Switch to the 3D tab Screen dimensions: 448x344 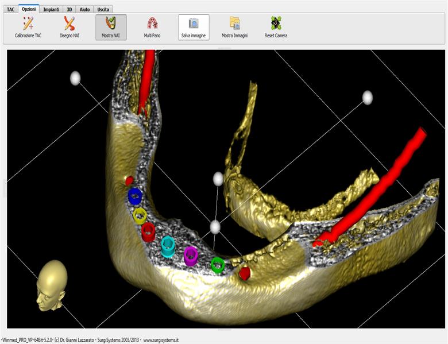(69, 9)
